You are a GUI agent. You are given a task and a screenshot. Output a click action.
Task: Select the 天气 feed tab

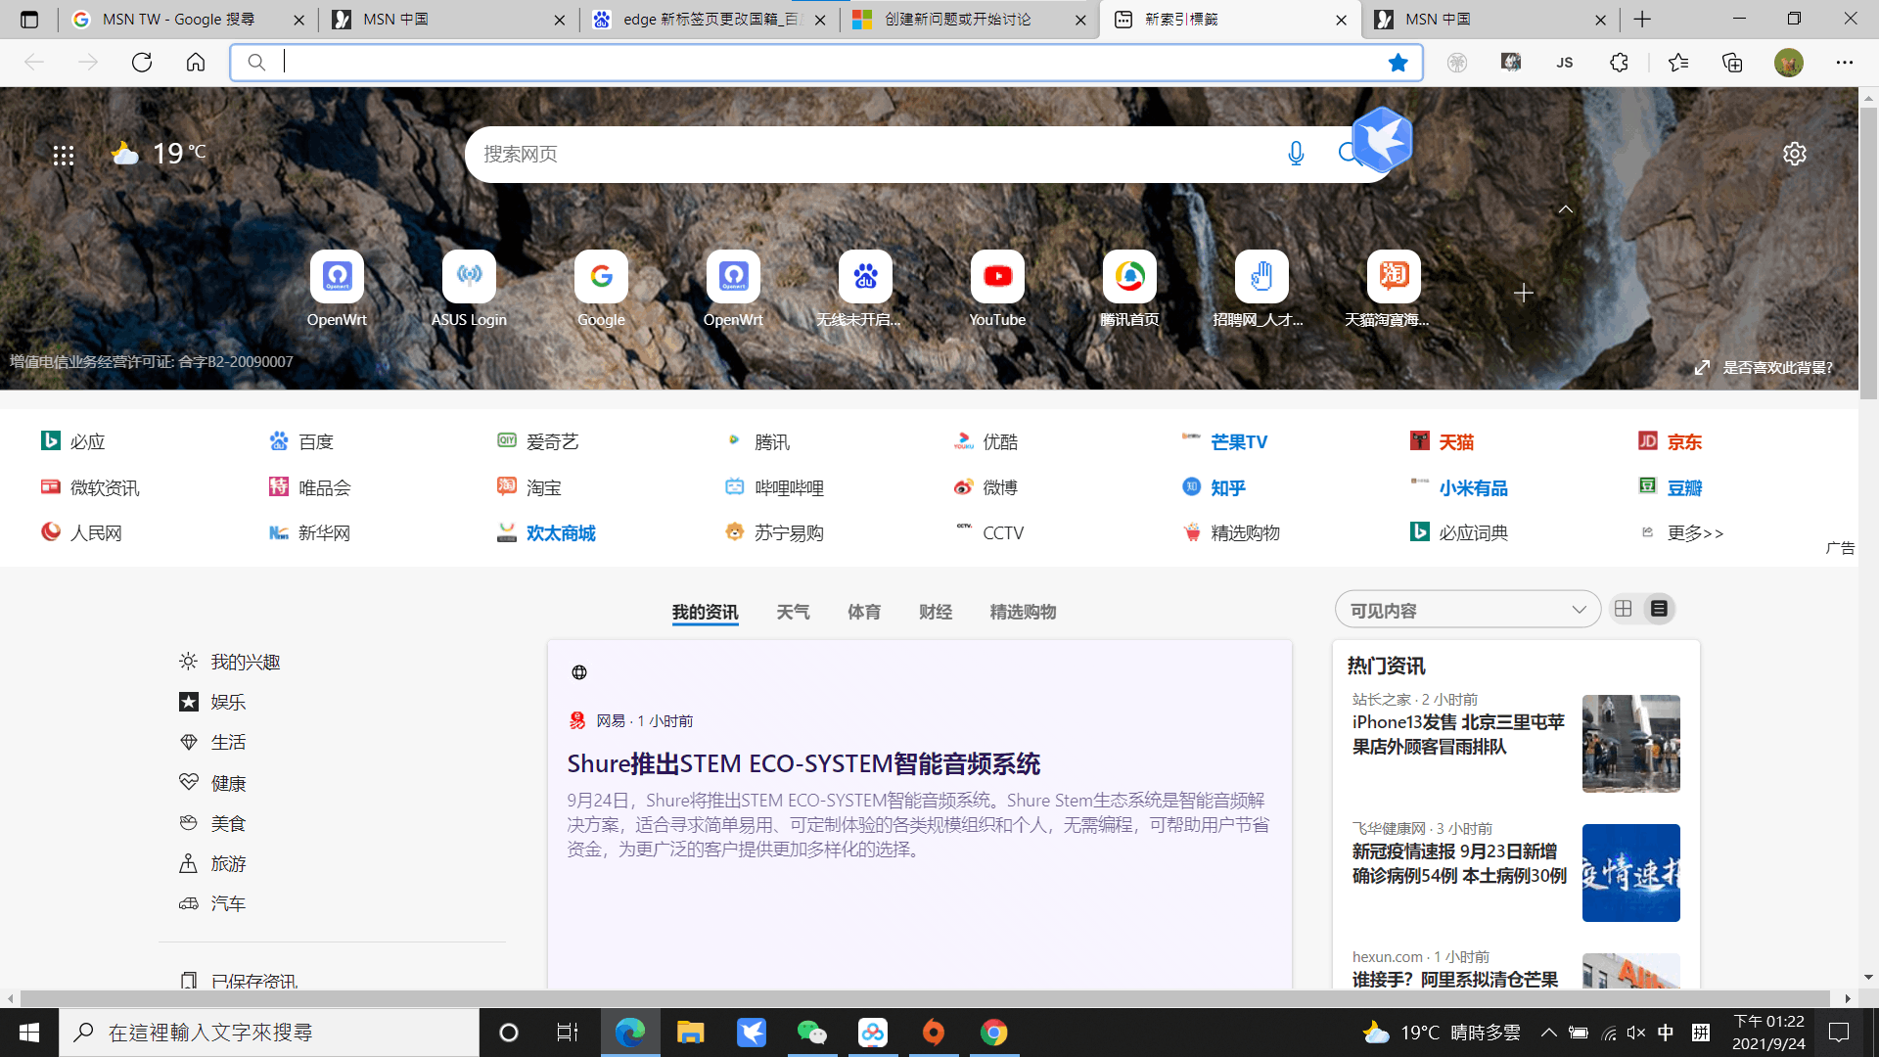[793, 612]
